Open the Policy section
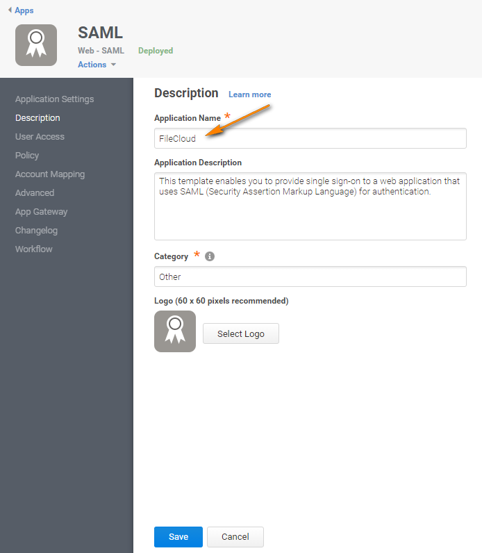Screen dimensions: 482x553 [x=27, y=156]
